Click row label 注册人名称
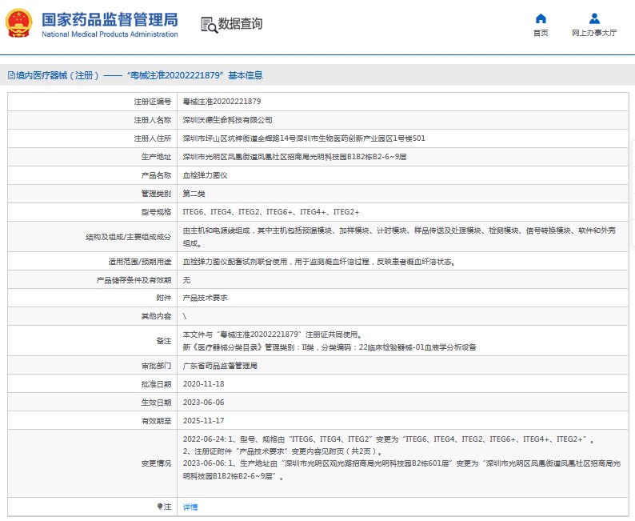Image resolution: width=635 pixels, height=521 pixels. (x=153, y=120)
